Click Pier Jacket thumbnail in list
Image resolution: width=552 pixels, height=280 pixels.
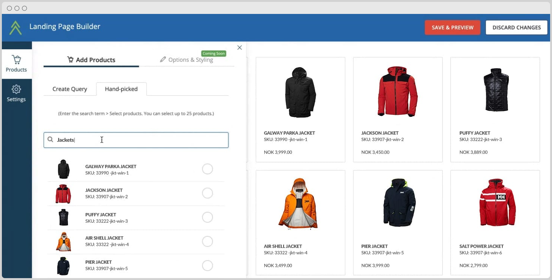(64, 266)
